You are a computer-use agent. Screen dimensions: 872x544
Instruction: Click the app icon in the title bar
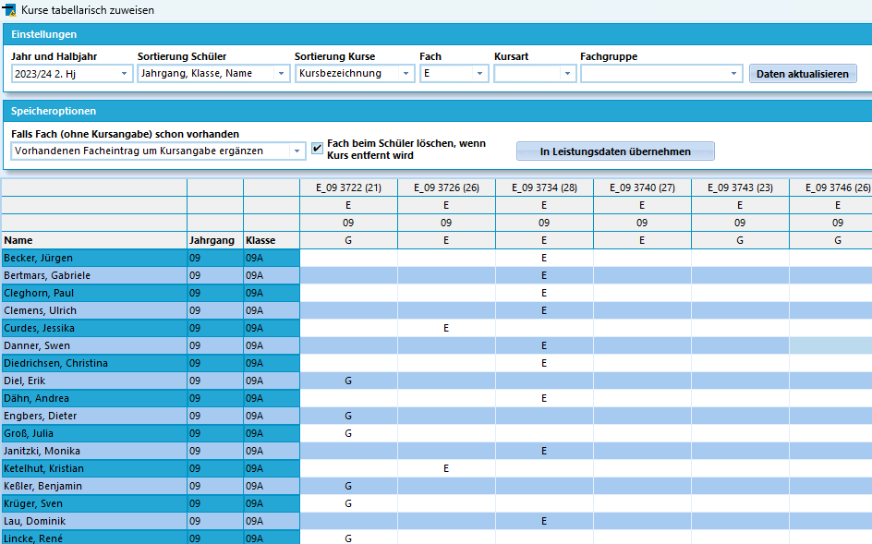pyautogui.click(x=9, y=10)
